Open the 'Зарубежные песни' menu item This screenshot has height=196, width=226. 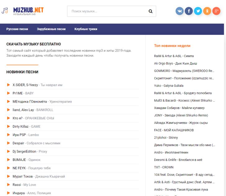51,29
